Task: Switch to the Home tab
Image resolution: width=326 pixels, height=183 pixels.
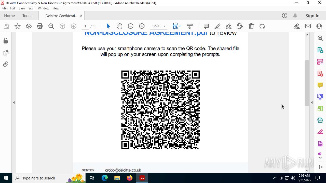Action: pos(9,16)
